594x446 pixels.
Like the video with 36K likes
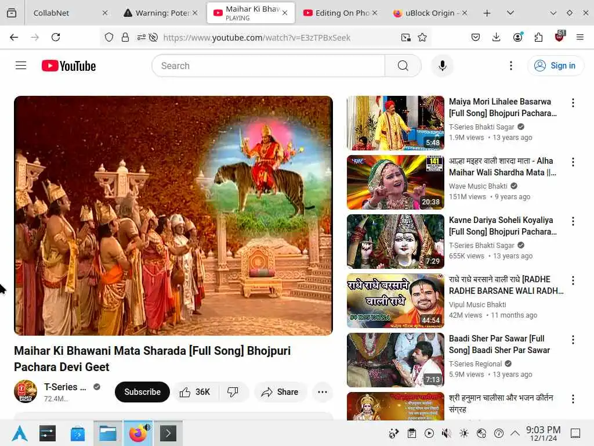(195, 392)
